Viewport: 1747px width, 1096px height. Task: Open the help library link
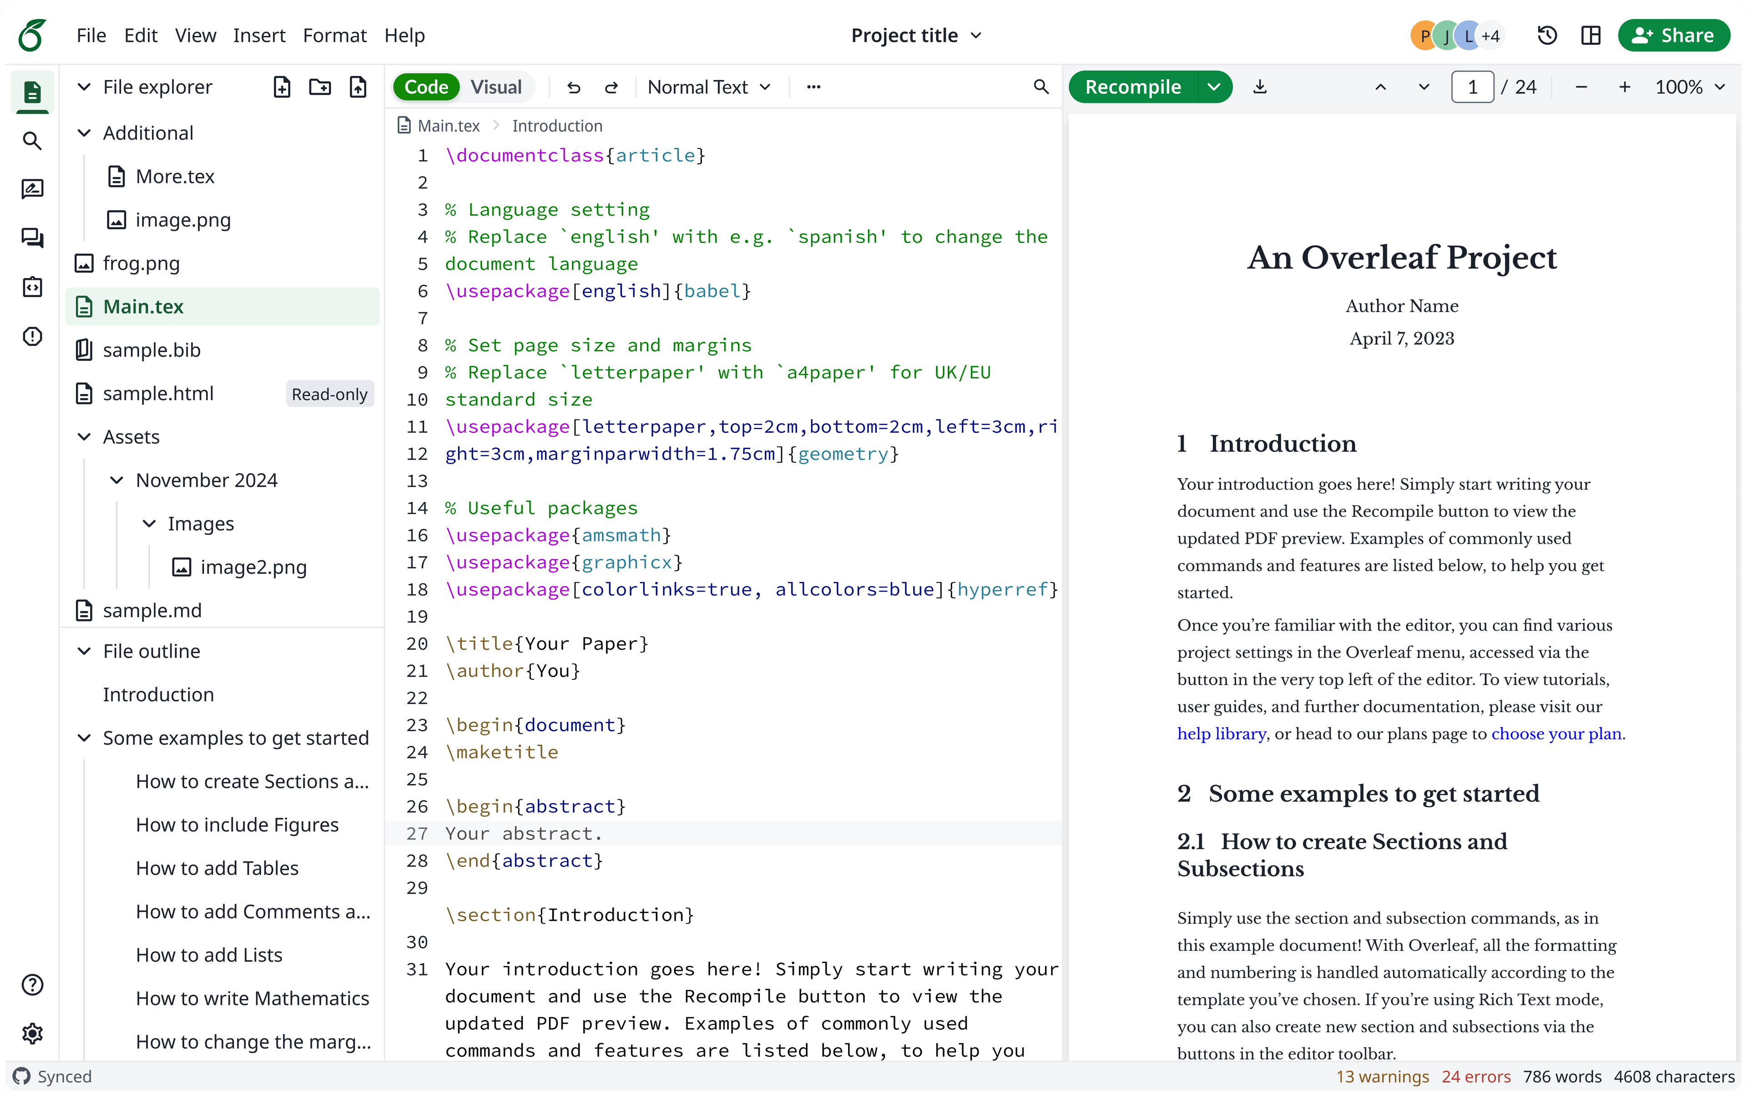(1221, 733)
